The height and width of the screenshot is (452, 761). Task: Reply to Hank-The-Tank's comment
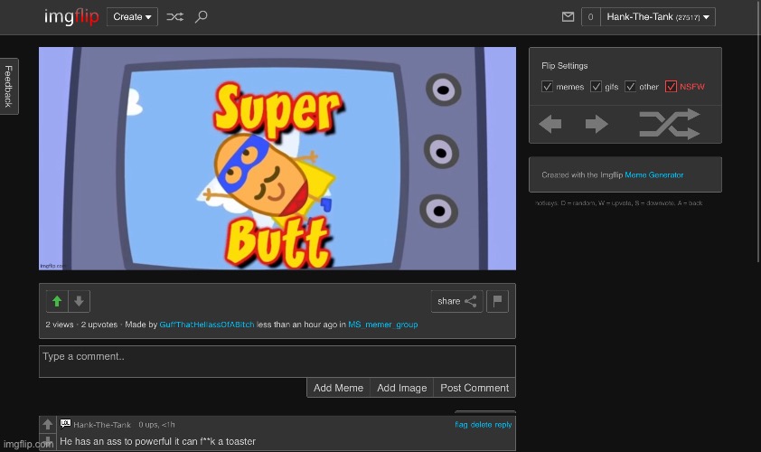tap(503, 424)
